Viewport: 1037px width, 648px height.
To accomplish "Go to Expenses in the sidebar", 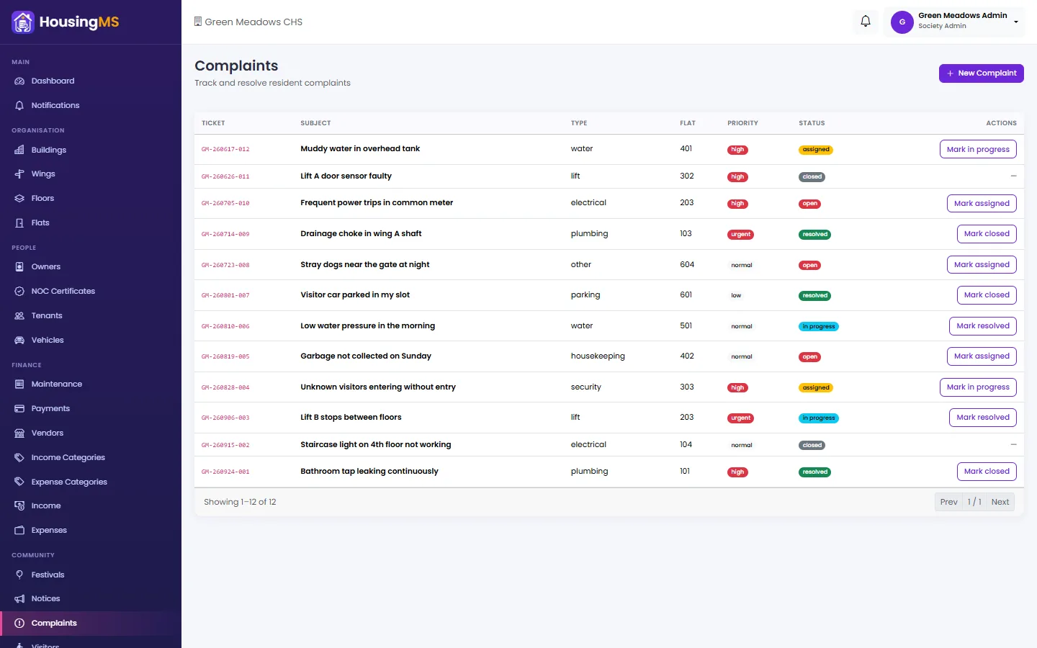I will point(91,531).
